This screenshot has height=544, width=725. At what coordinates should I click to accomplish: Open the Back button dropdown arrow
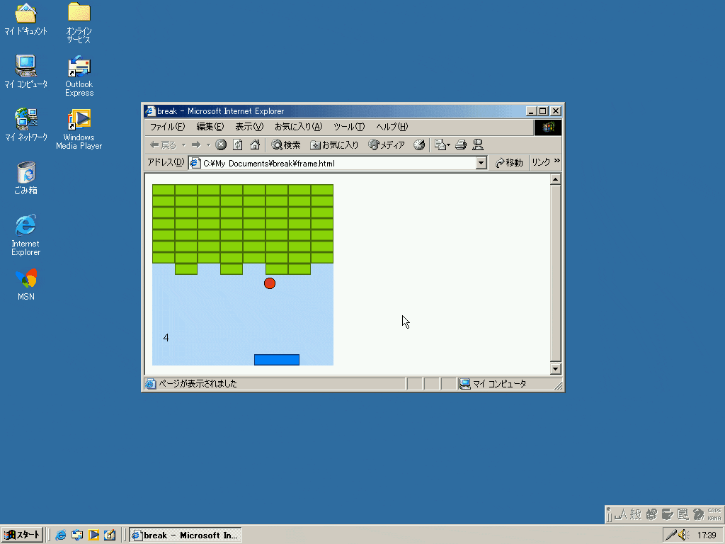click(x=183, y=144)
